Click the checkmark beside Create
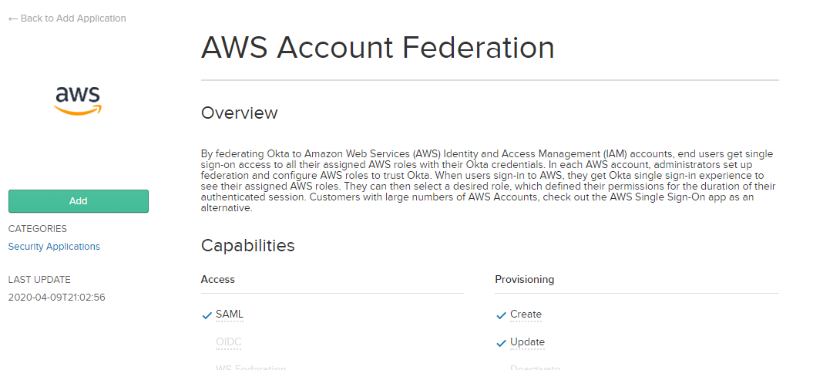813x370 pixels. coord(501,315)
